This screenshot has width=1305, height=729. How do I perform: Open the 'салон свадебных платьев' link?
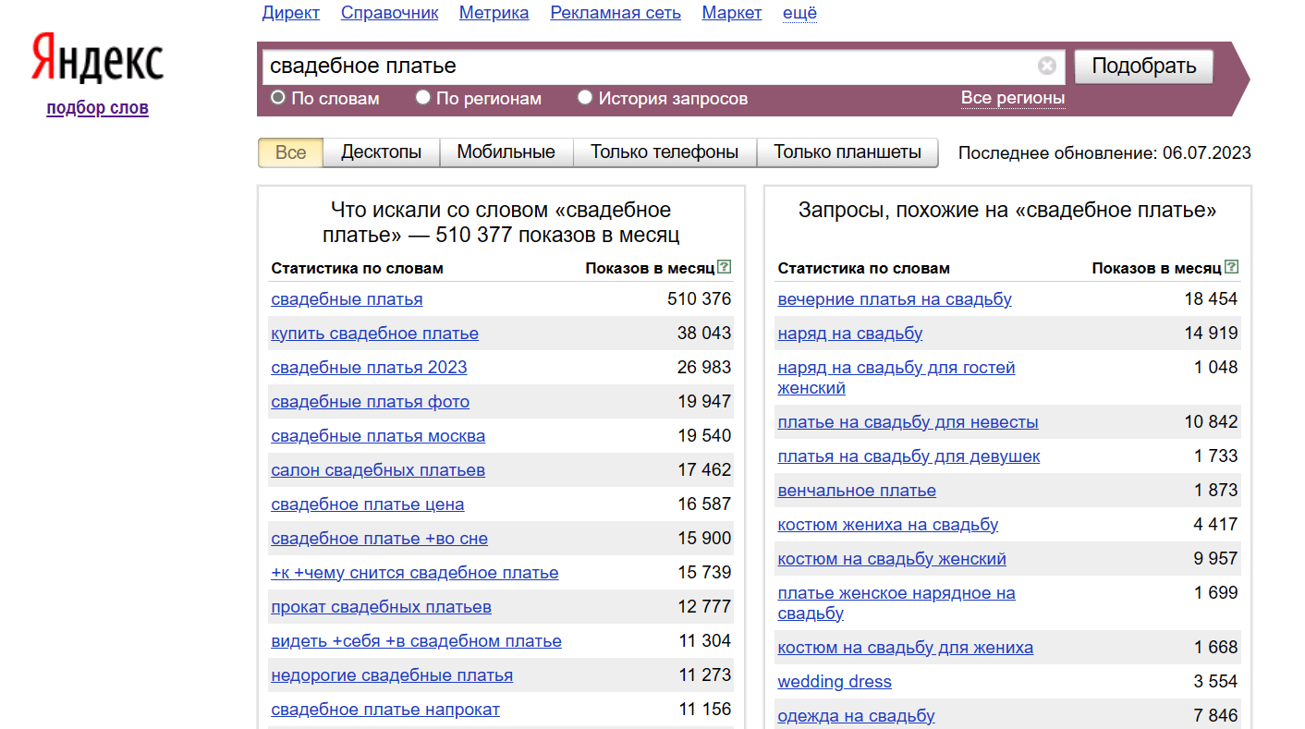[378, 470]
